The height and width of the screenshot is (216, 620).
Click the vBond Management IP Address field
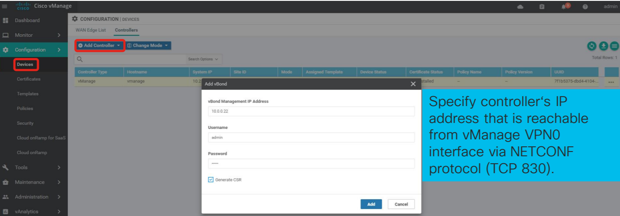311,111
